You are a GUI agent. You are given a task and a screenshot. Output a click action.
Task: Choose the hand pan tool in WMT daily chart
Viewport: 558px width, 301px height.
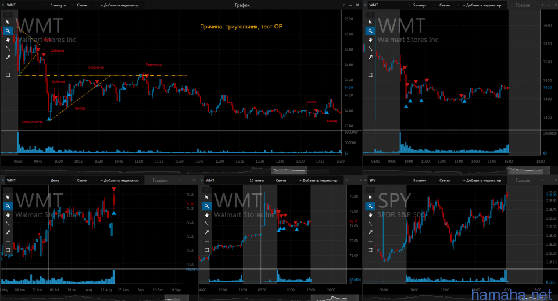pos(8,214)
